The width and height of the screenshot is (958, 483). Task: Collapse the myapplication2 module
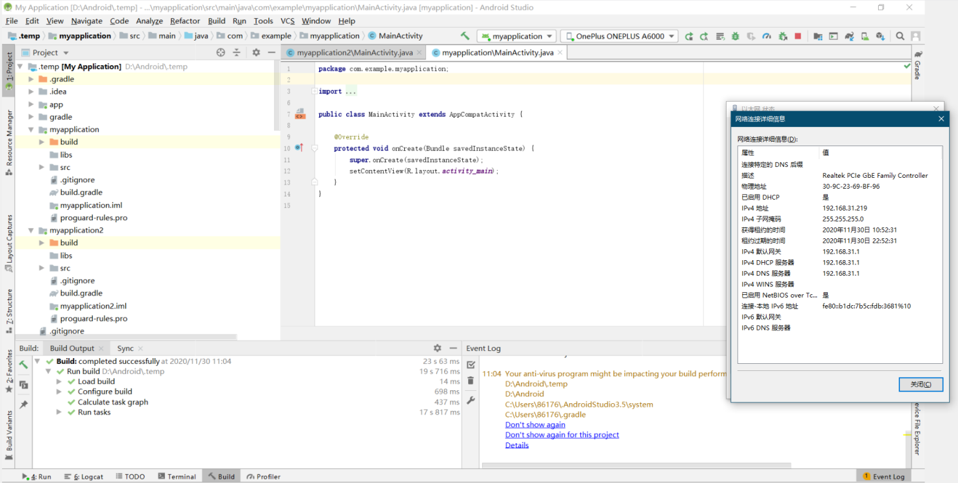(31, 231)
